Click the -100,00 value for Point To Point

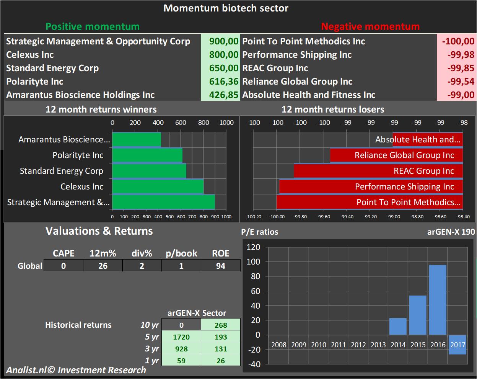[457, 41]
